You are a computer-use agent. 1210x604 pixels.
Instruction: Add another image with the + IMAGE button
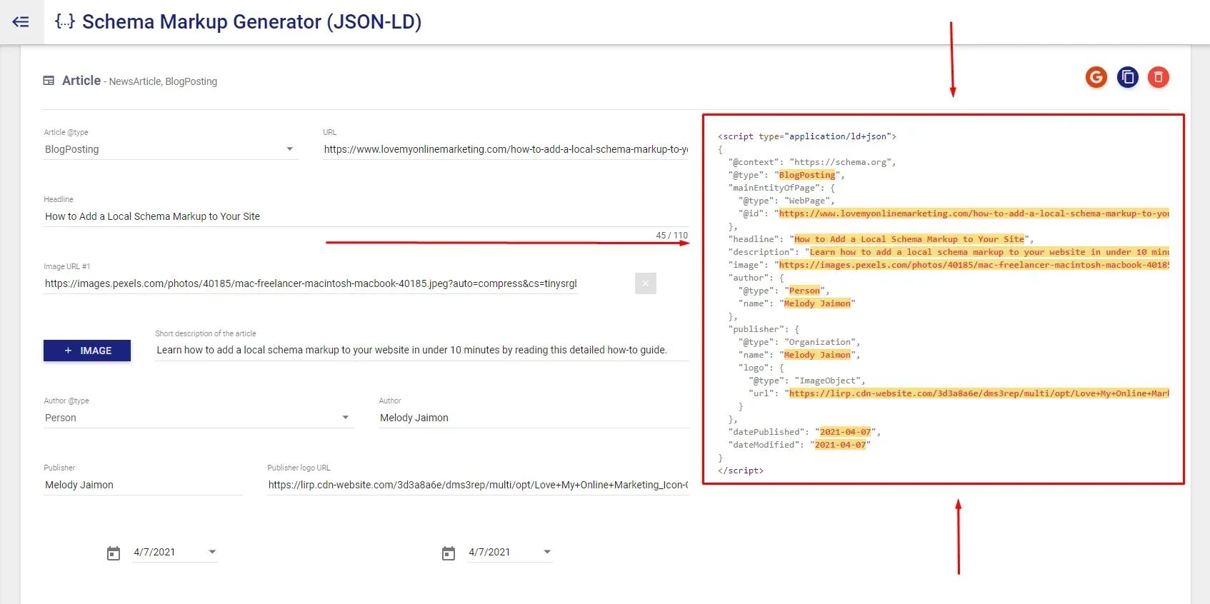click(x=87, y=351)
